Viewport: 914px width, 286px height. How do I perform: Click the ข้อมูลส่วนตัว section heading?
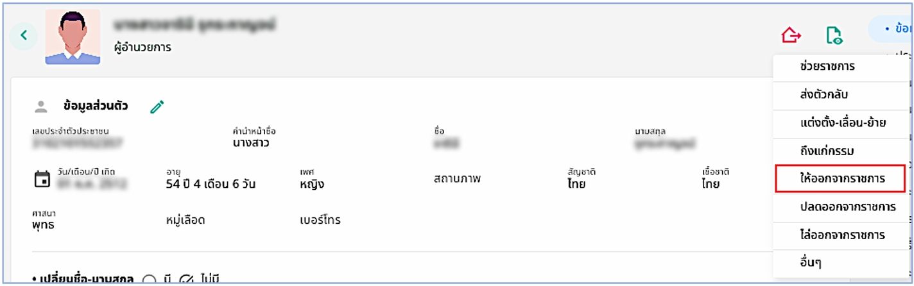pyautogui.click(x=96, y=106)
